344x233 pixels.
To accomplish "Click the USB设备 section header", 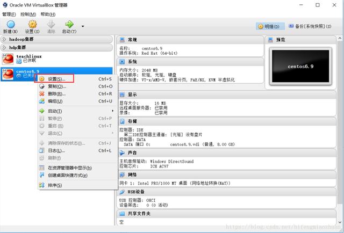I will coord(226,192).
